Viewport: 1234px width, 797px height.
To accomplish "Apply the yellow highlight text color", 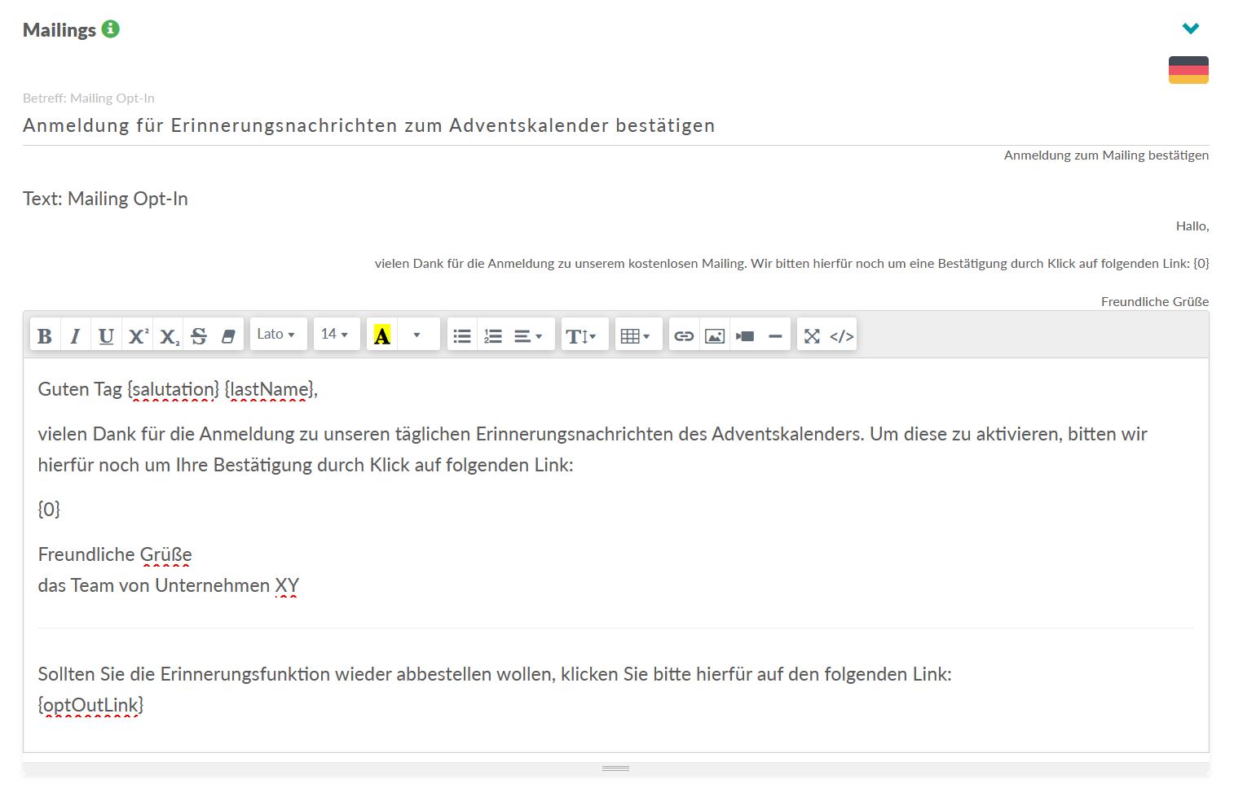I will (382, 335).
